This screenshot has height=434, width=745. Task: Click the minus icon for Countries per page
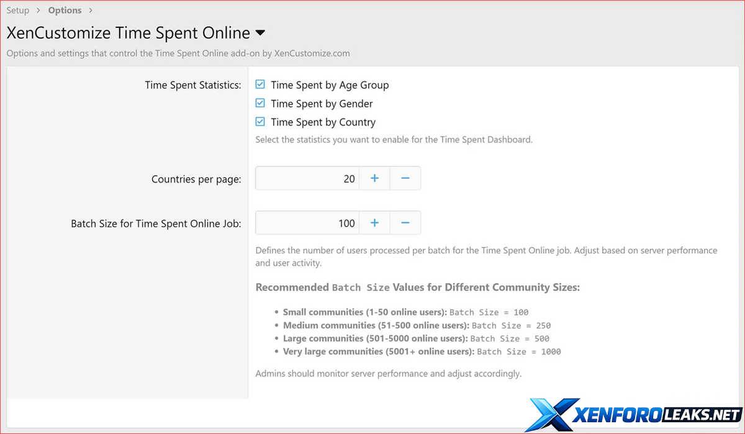click(405, 178)
